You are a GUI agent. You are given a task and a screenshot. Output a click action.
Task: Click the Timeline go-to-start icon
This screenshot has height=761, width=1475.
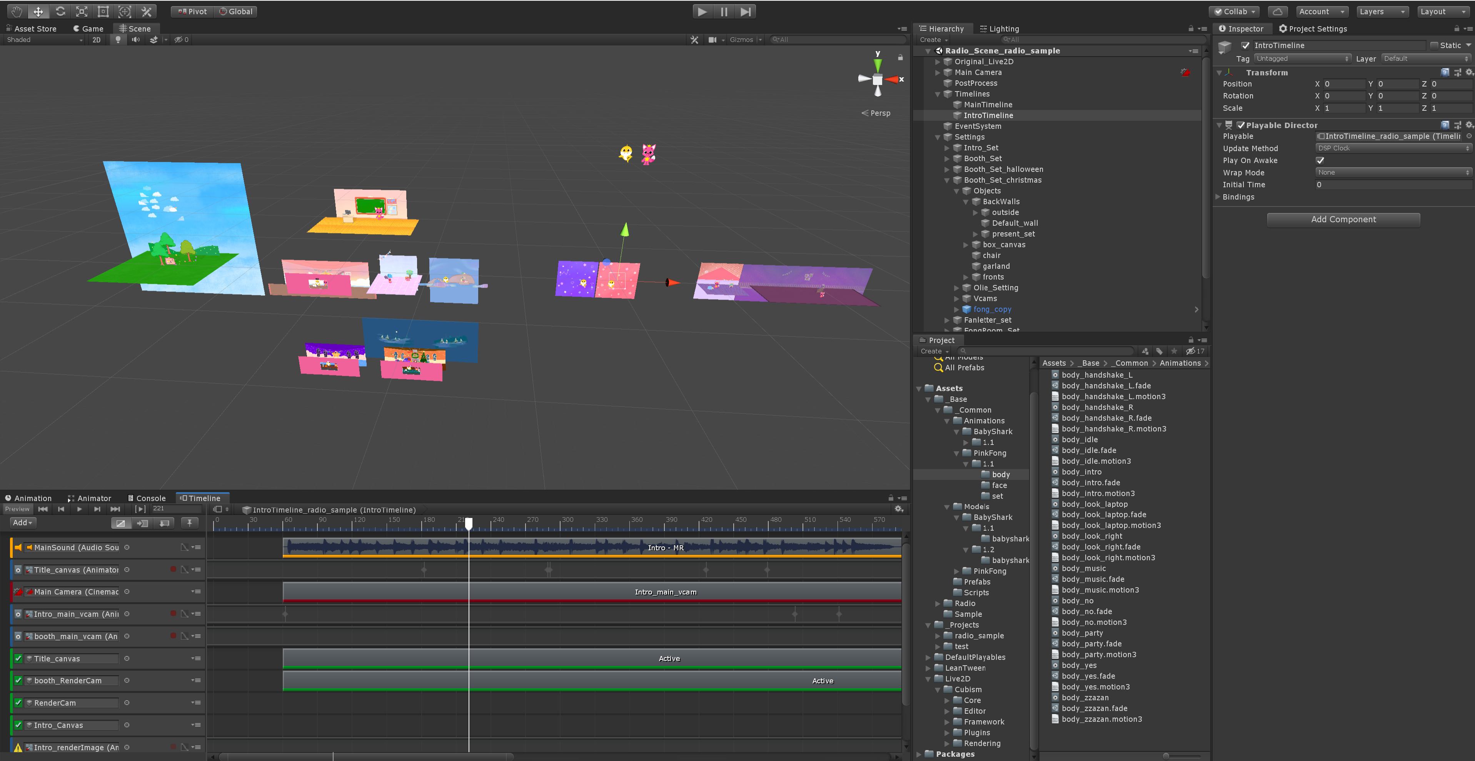point(43,509)
